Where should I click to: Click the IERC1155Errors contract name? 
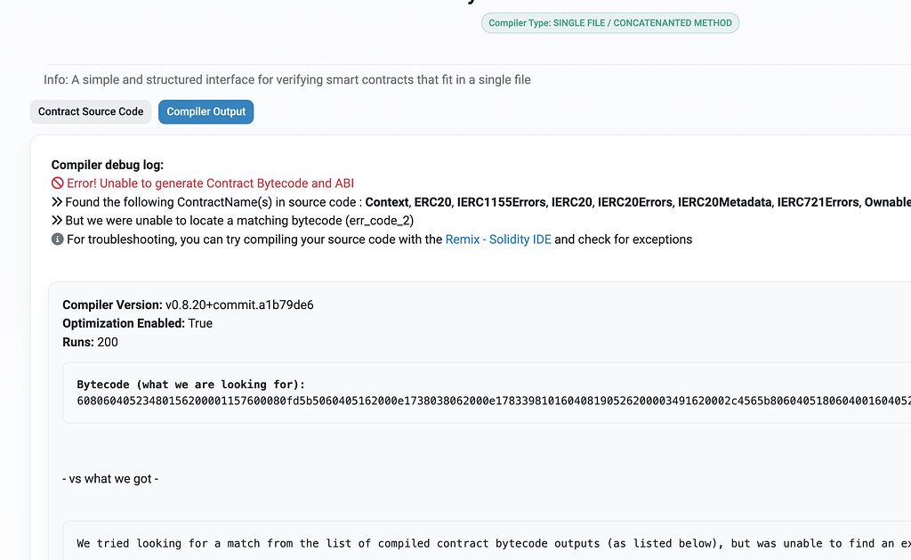click(501, 203)
